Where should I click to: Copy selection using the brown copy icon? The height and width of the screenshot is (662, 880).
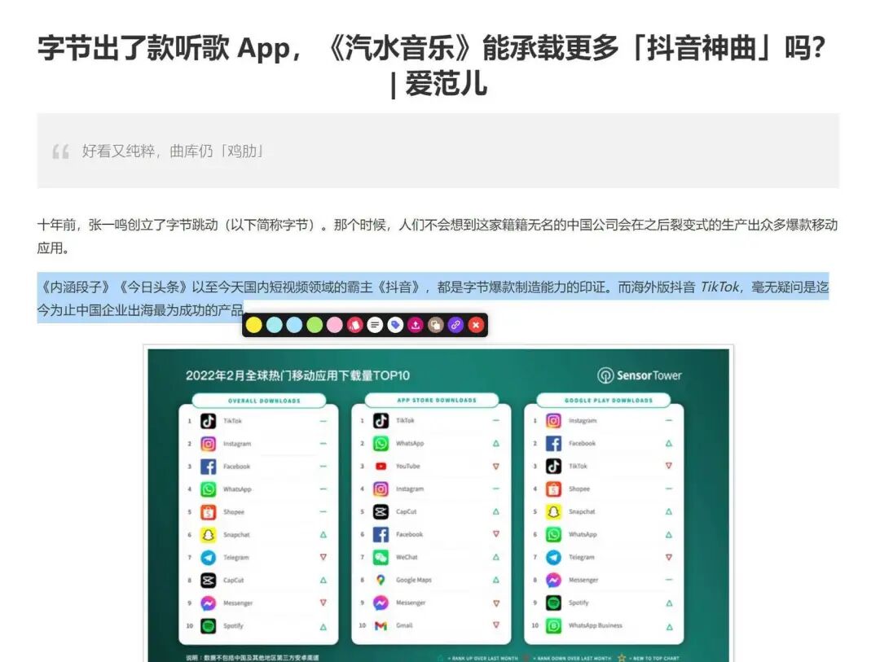pos(435,325)
